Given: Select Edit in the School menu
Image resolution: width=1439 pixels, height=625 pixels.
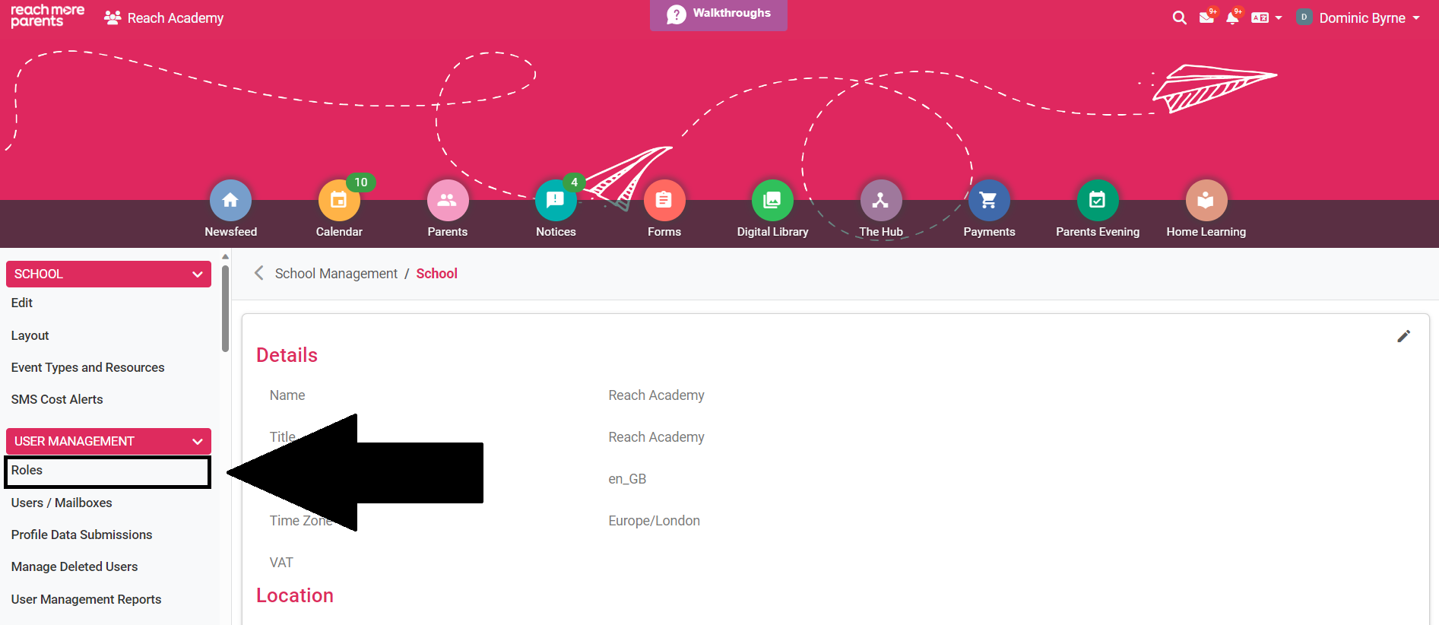Looking at the screenshot, I should click(x=22, y=303).
